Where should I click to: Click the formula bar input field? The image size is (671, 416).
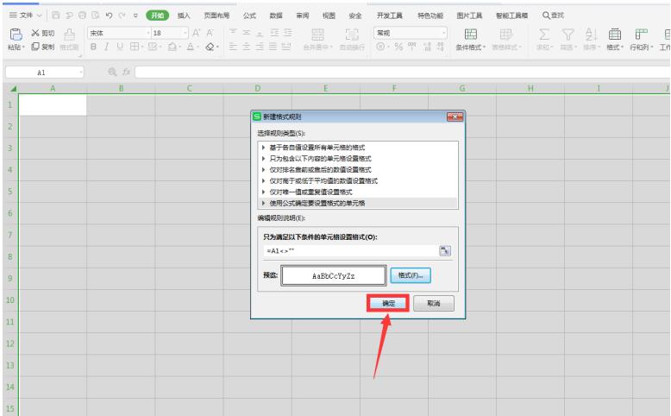402,72
